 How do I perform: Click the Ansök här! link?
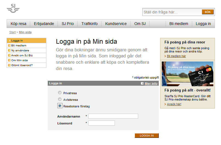174,104
